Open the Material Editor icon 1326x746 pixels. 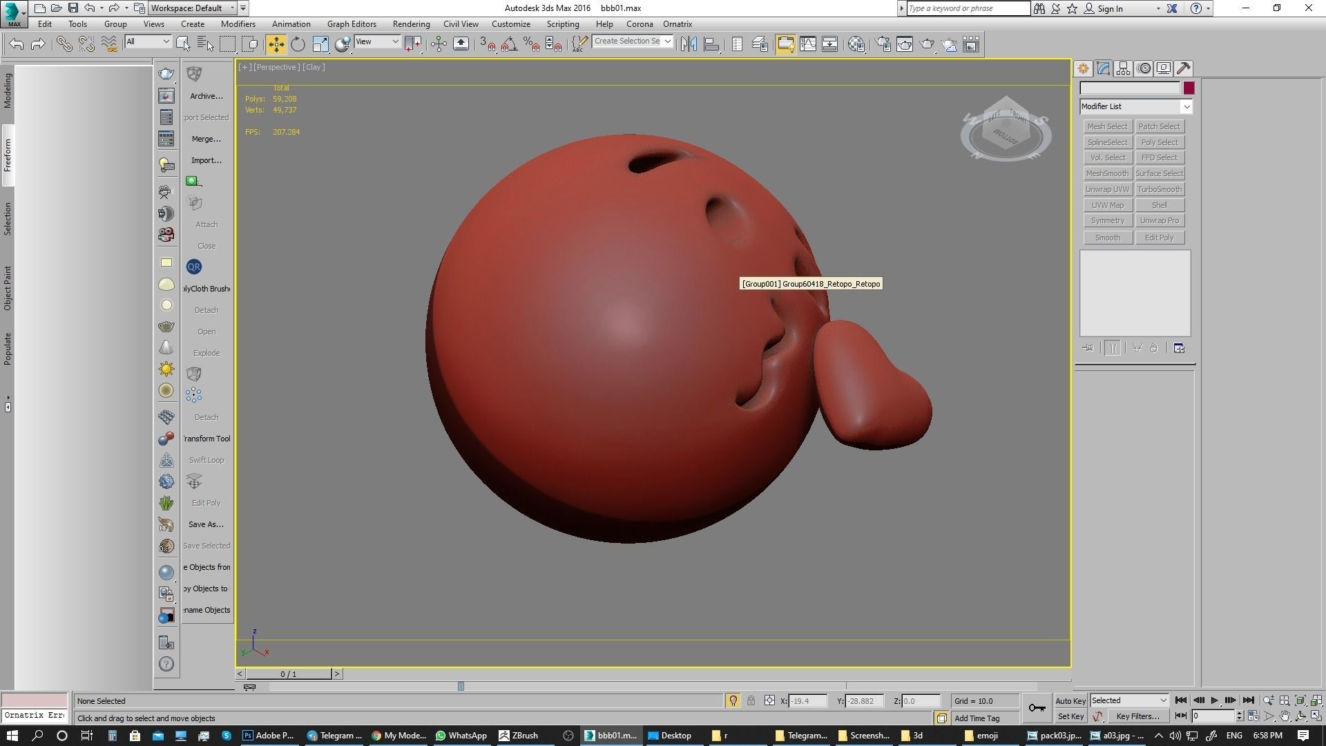click(x=856, y=44)
